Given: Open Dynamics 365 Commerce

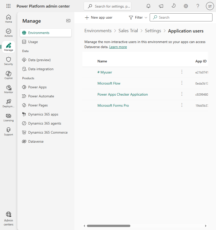Looking at the screenshot, I should [46, 132].
